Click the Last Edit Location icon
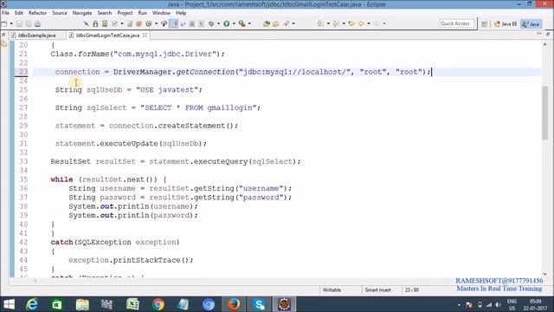 pos(351,23)
